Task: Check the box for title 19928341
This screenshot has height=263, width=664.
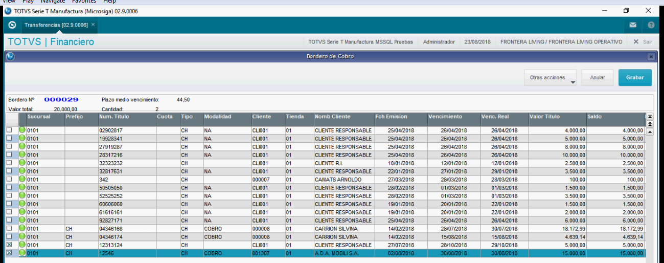Action: pos(9,139)
